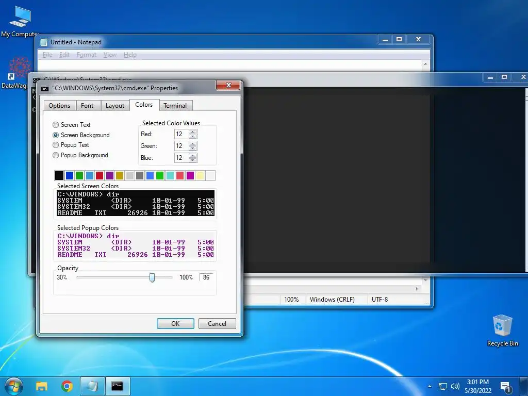Pick the dark yellow color swatch
Screen dimensions: 528x396
pos(120,175)
